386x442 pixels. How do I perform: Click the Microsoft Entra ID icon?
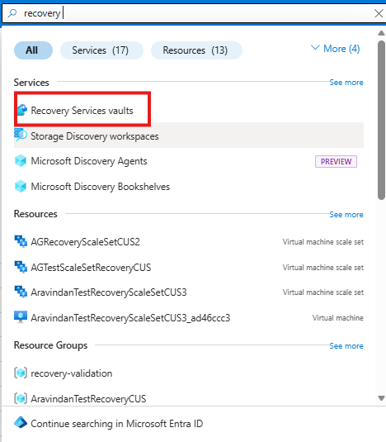click(x=21, y=423)
